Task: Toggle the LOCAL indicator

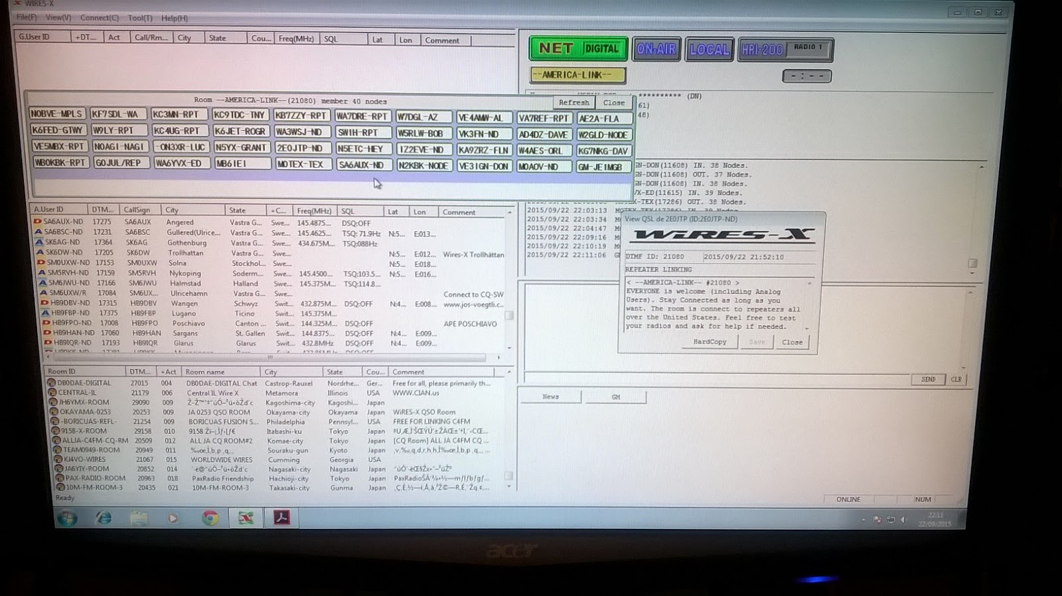Action: [709, 50]
